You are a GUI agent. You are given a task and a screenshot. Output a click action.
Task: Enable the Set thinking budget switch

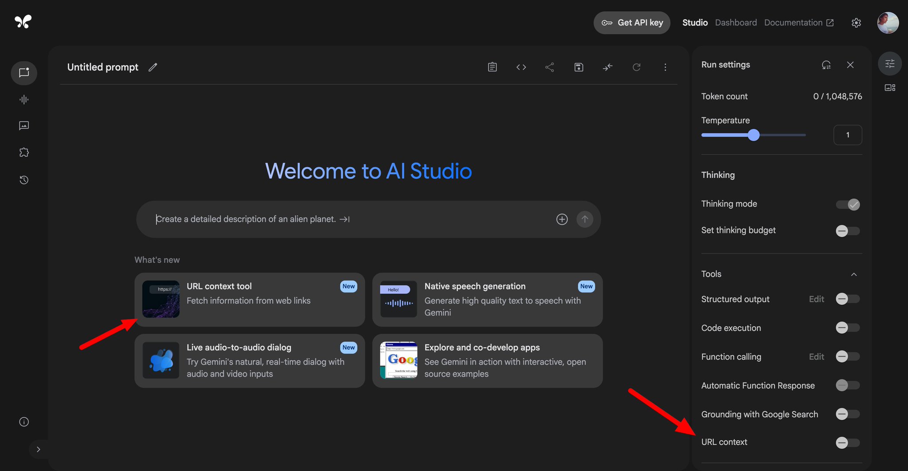[848, 231]
